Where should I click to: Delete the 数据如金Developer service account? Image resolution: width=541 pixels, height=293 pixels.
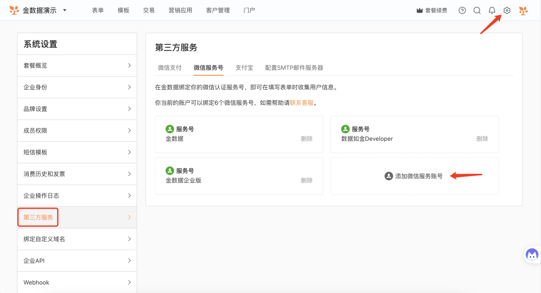point(482,139)
